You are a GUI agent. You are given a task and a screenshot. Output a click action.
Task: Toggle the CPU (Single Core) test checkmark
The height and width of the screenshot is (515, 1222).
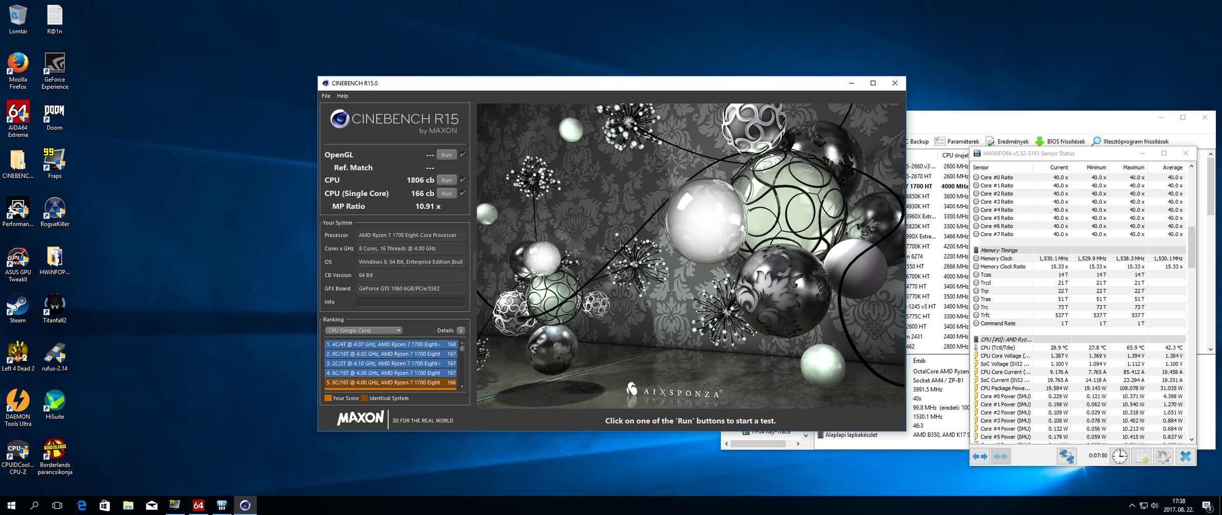pyautogui.click(x=463, y=193)
